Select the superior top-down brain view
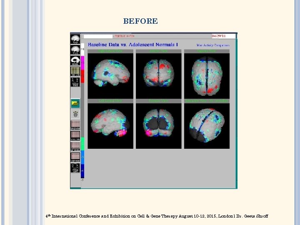This screenshot has height=225, width=300. tap(207, 76)
